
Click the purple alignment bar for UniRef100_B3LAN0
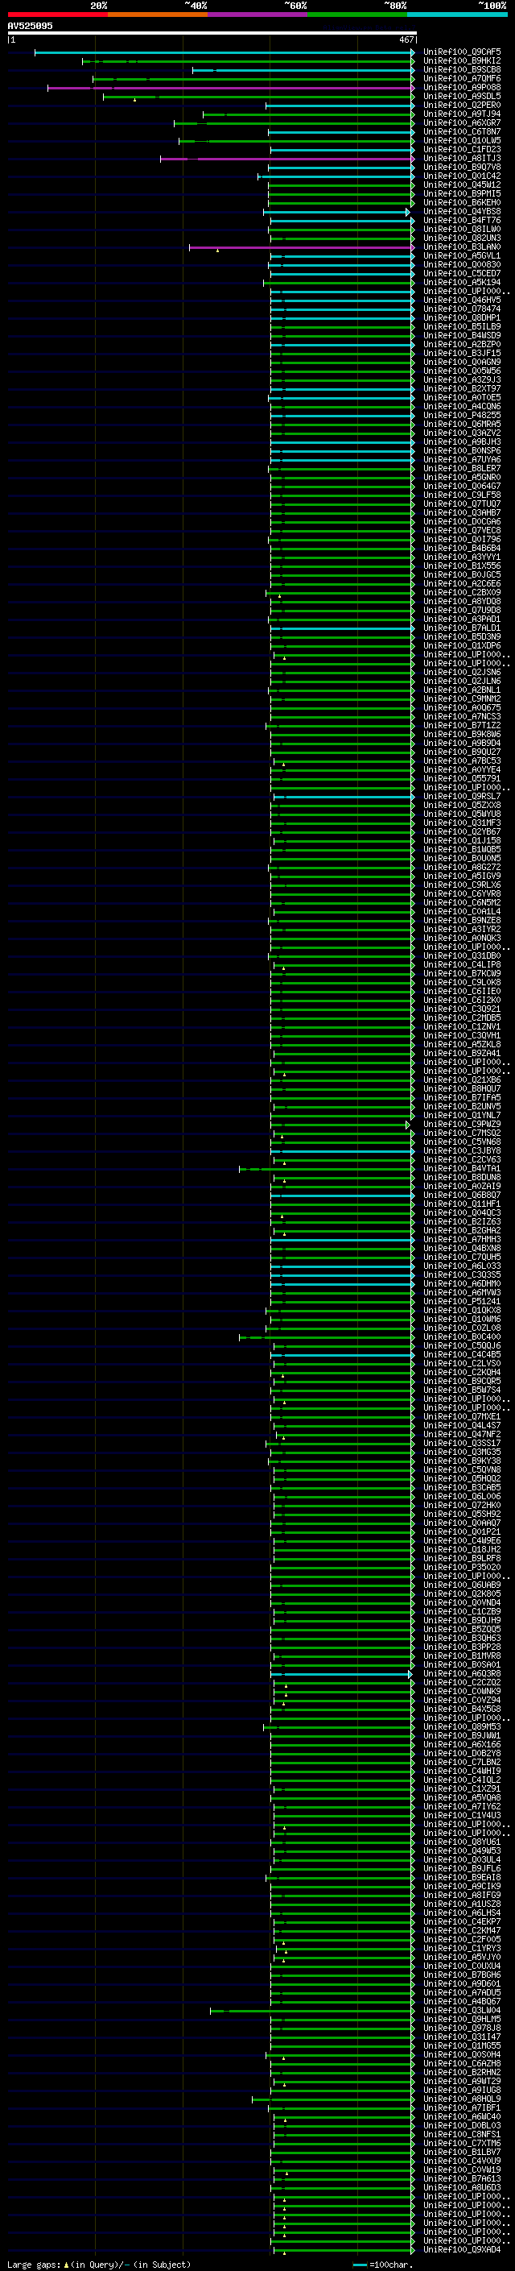tap(301, 248)
